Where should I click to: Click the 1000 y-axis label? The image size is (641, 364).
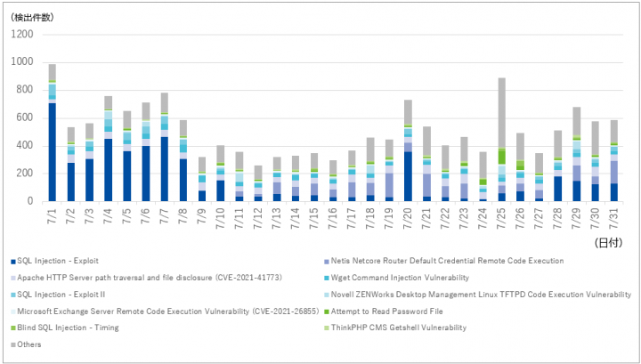[22, 61]
